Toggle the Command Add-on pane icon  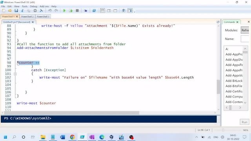pyautogui.click(x=130, y=11)
